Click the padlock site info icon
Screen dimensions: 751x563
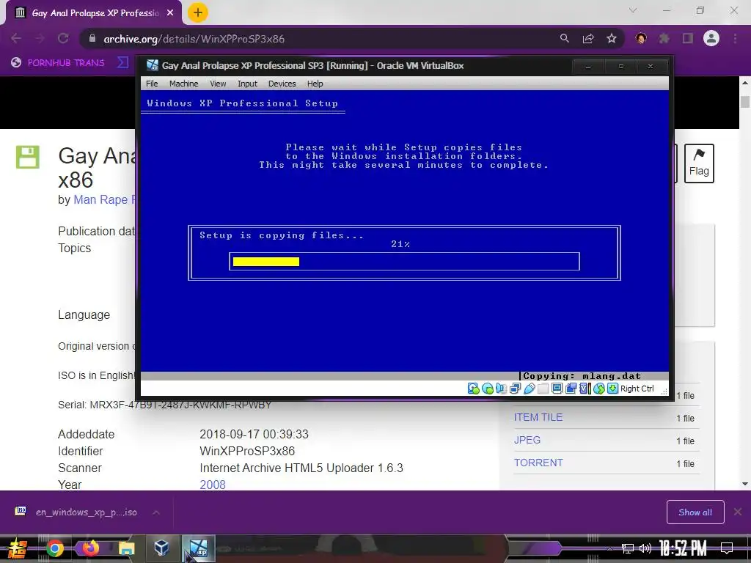pyautogui.click(x=92, y=38)
